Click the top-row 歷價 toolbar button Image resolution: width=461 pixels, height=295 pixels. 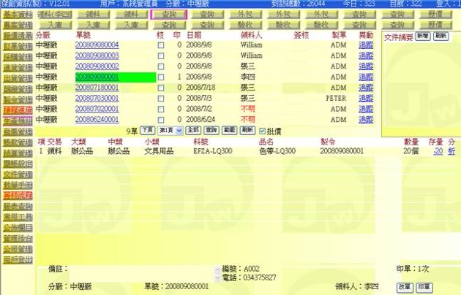coord(434,14)
